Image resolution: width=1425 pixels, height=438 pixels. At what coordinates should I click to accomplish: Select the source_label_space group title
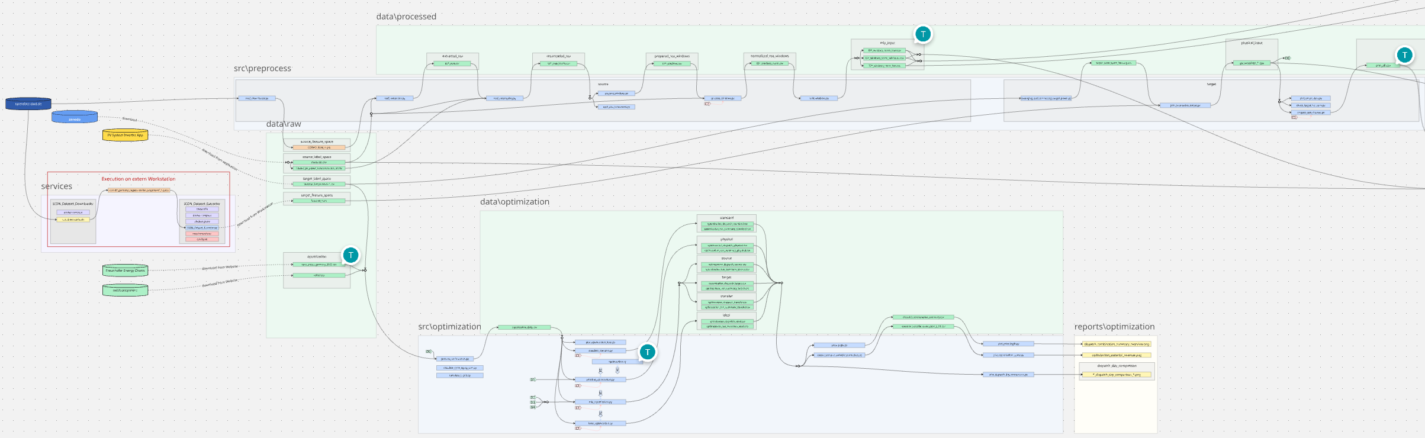point(317,157)
